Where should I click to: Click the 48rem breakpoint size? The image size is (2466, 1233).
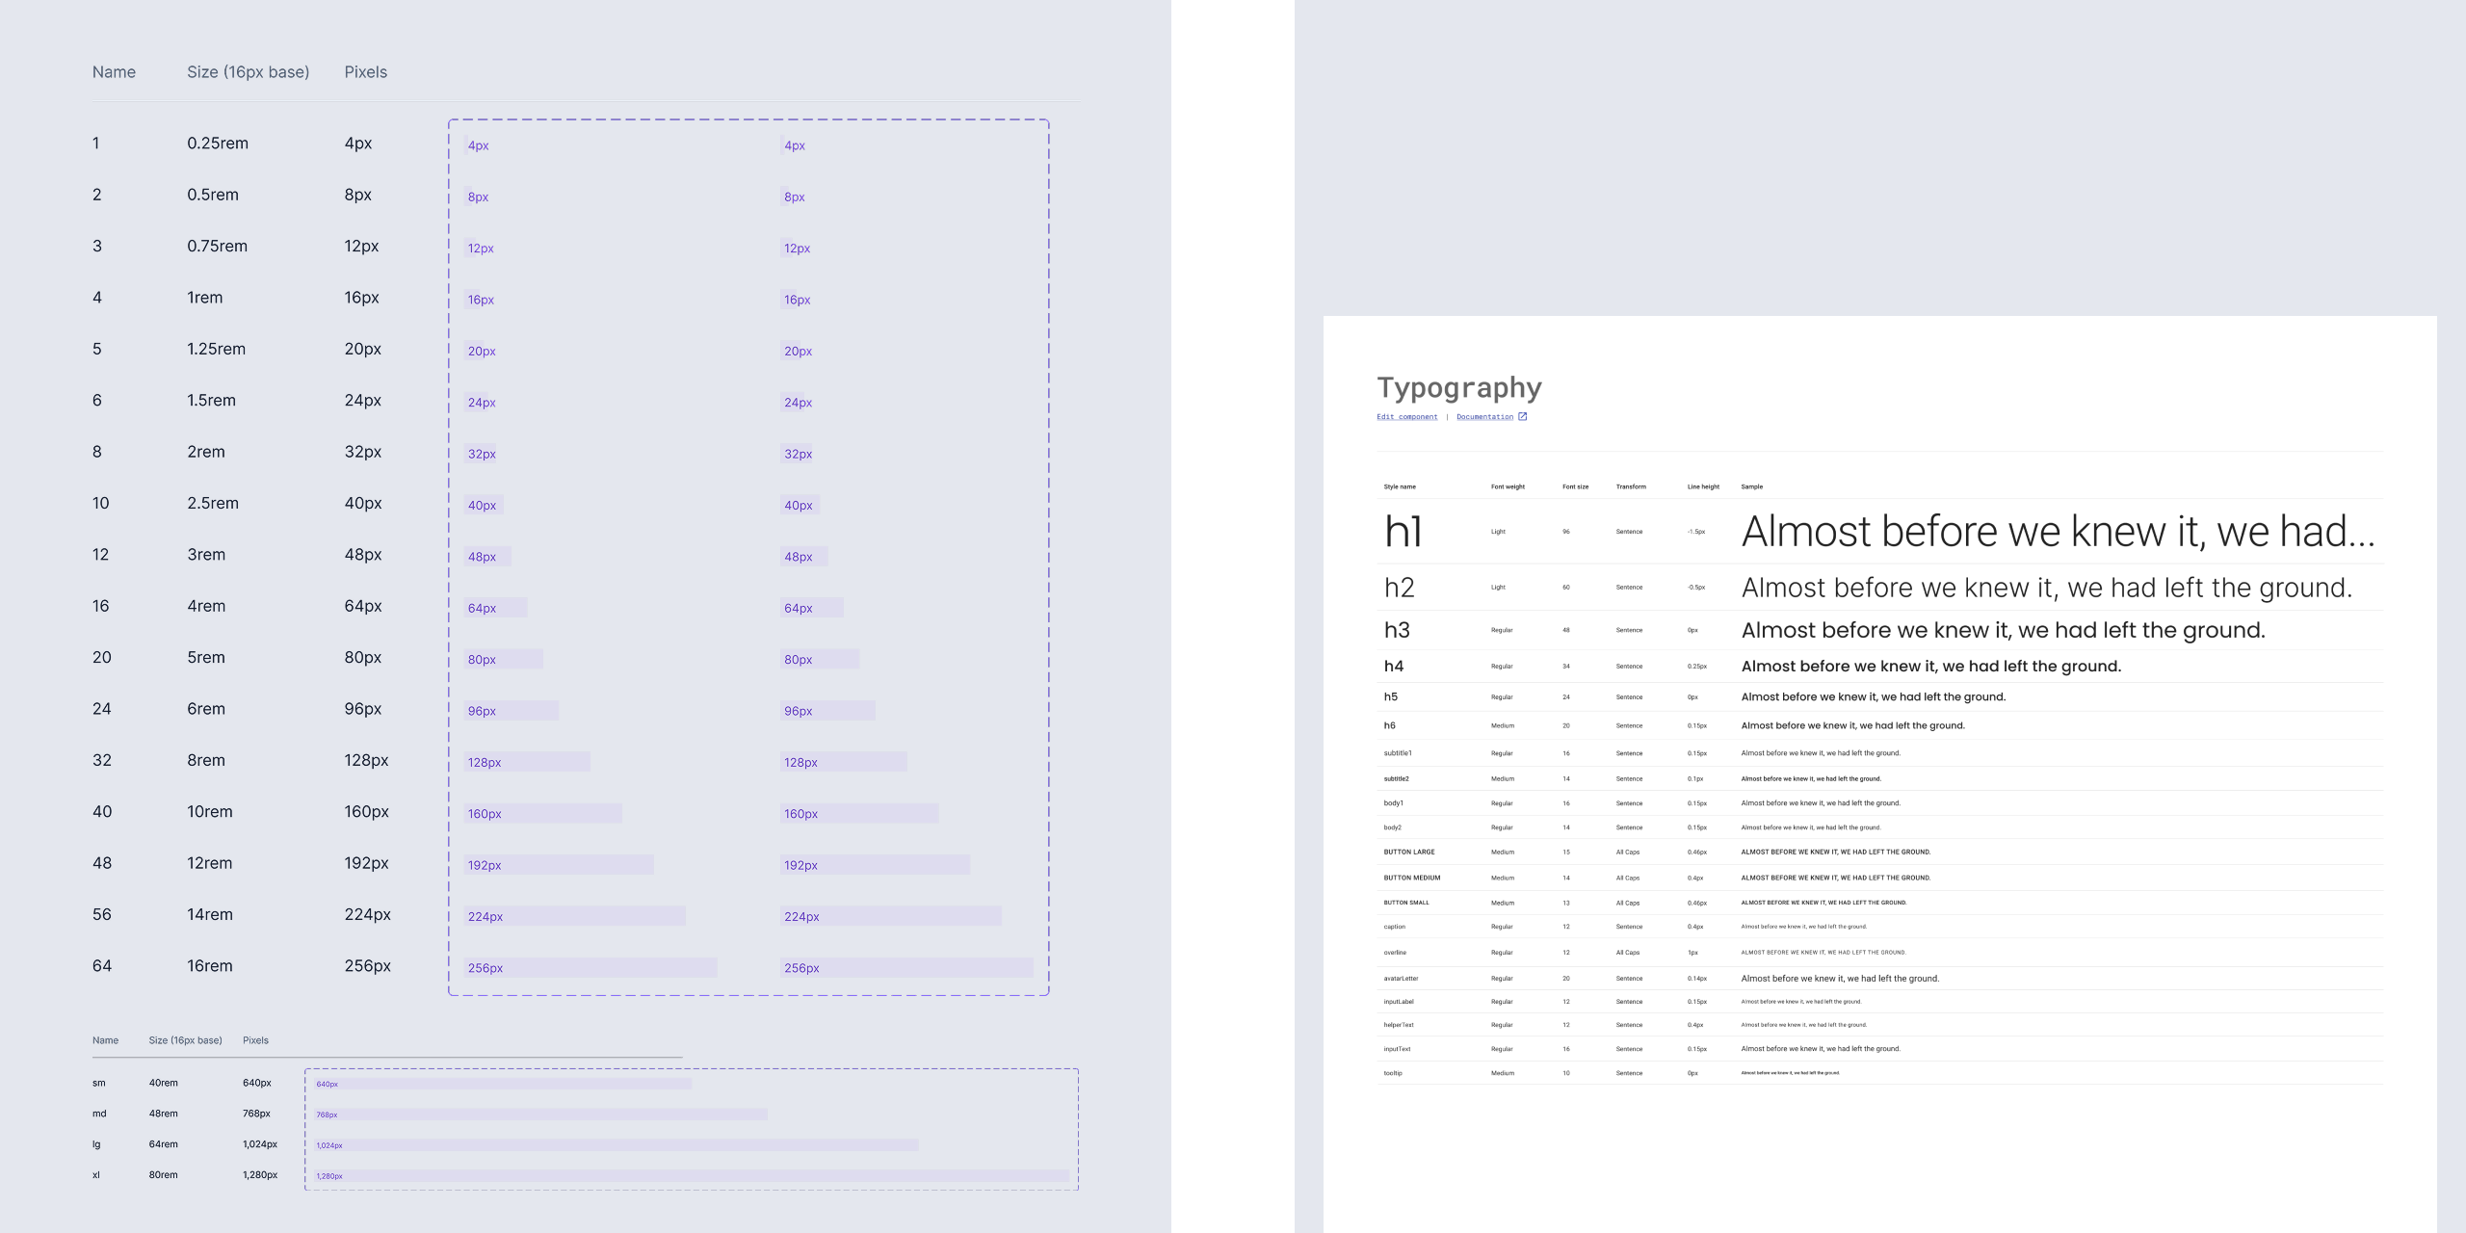pos(164,1114)
